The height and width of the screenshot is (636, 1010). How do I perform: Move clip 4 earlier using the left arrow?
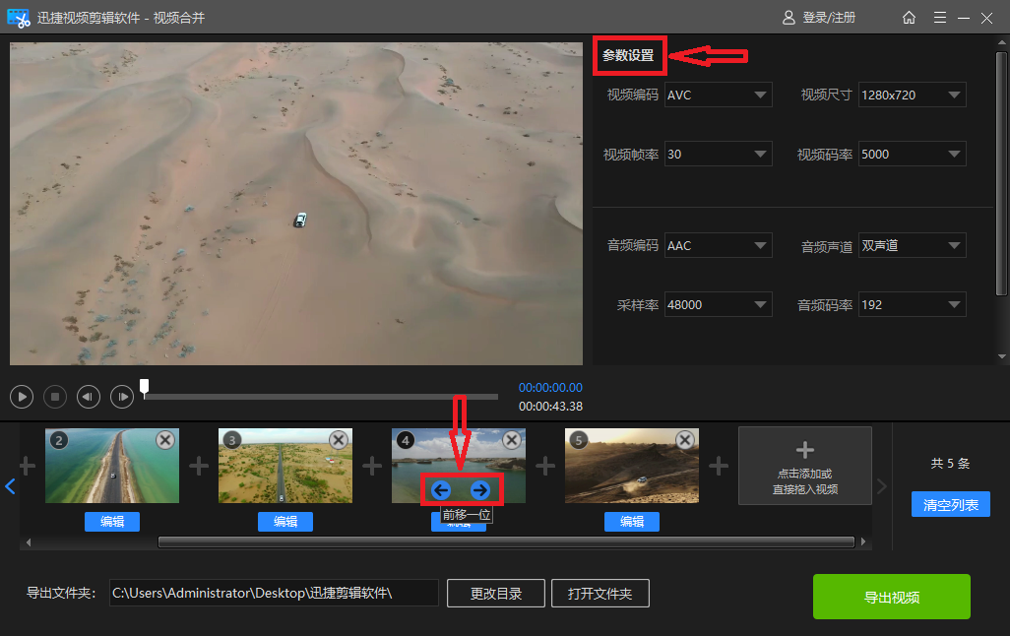tap(440, 488)
